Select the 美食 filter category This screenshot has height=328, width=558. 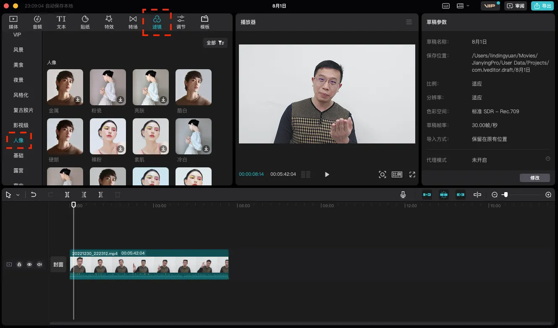pos(18,65)
